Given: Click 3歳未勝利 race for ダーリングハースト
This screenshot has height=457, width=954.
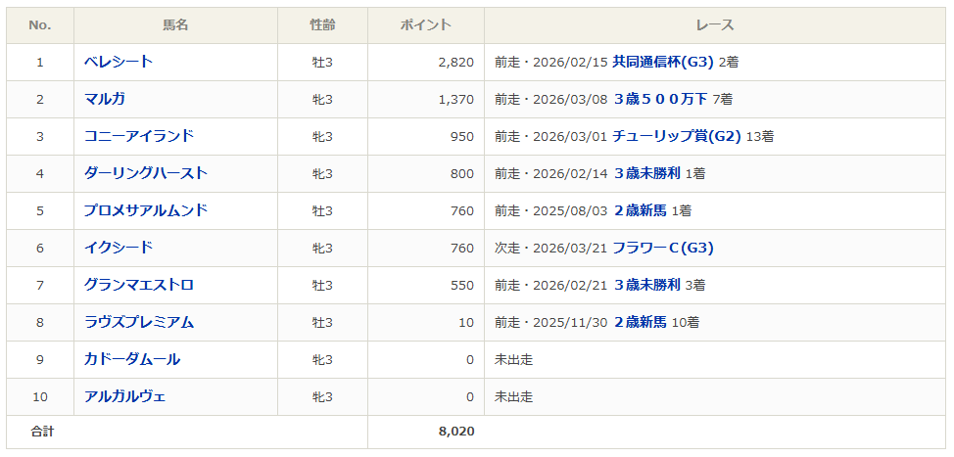Looking at the screenshot, I should coord(646,173).
